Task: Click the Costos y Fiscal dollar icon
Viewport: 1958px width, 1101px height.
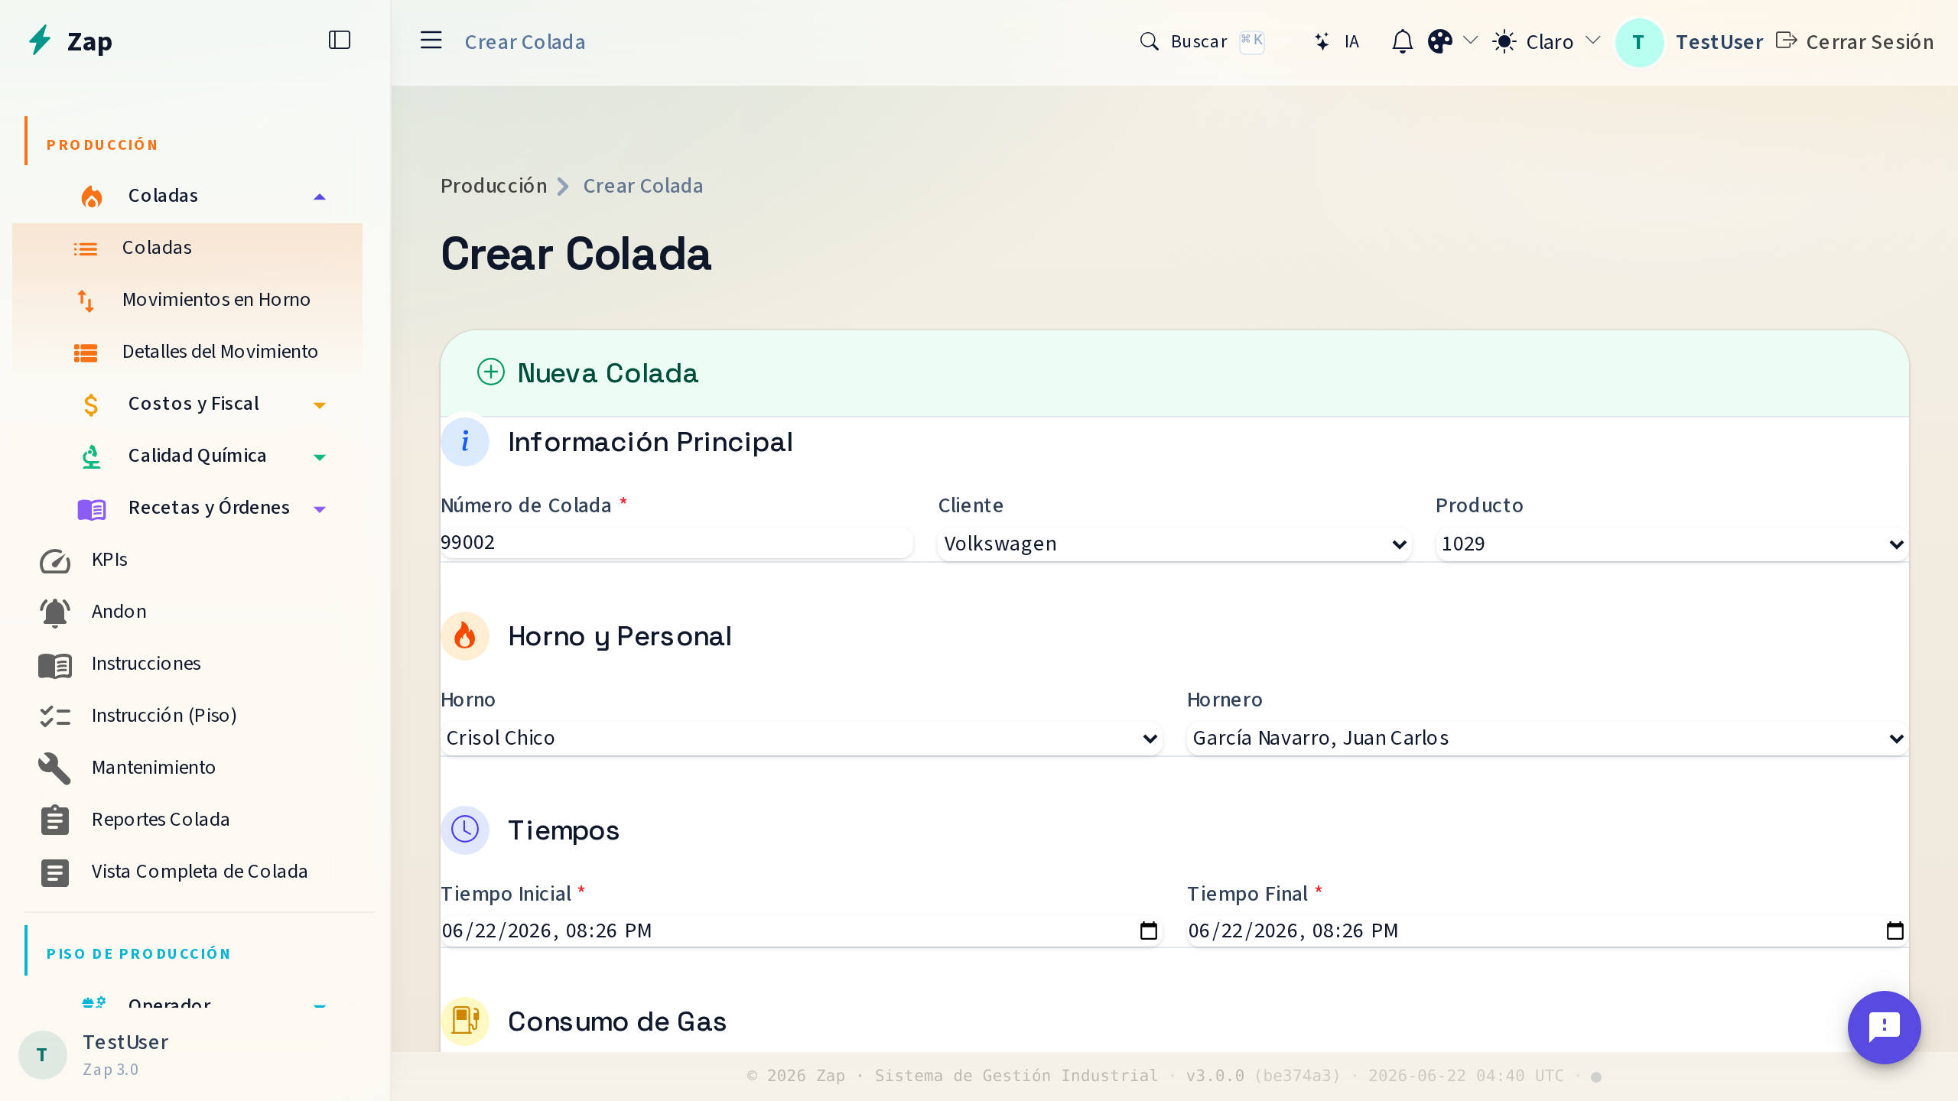Action: click(91, 404)
